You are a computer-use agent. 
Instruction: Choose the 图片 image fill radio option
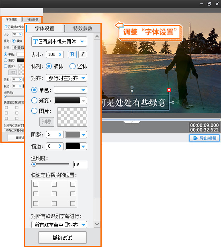pyautogui.click(x=34, y=111)
